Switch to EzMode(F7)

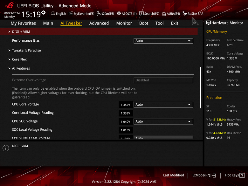(x=204, y=175)
